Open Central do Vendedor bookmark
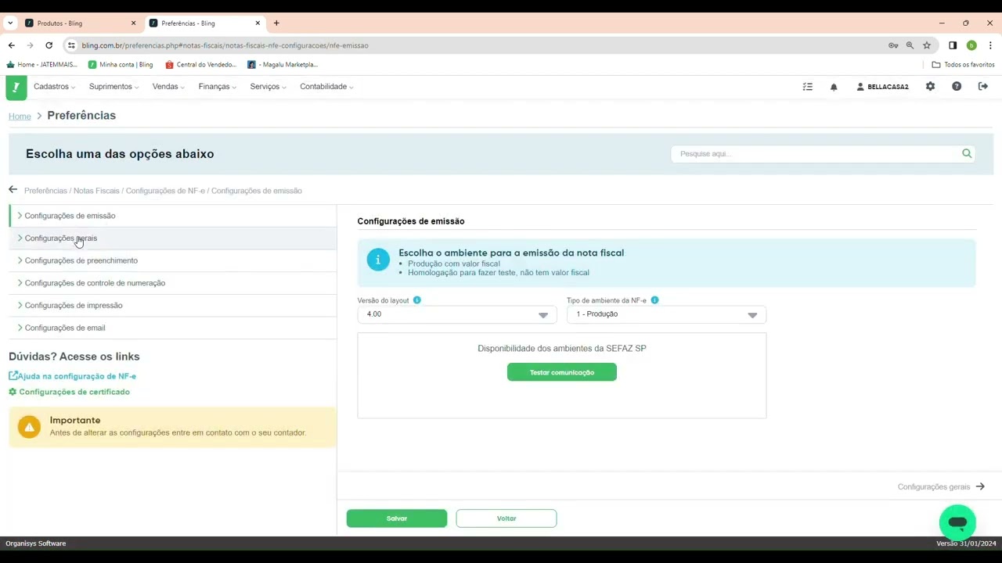The image size is (1002, 563). click(201, 65)
